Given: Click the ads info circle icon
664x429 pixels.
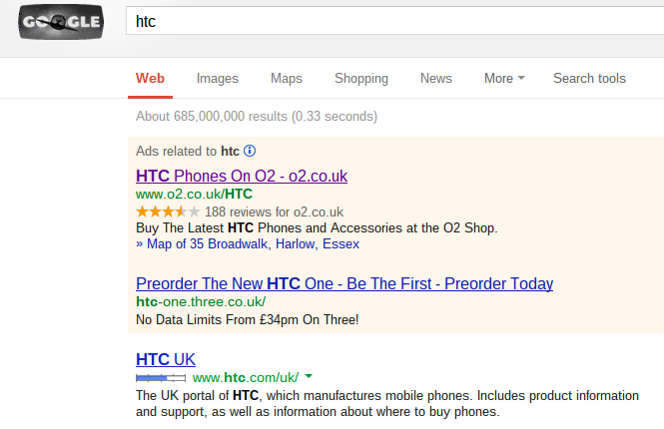Looking at the screenshot, I should pyautogui.click(x=250, y=151).
